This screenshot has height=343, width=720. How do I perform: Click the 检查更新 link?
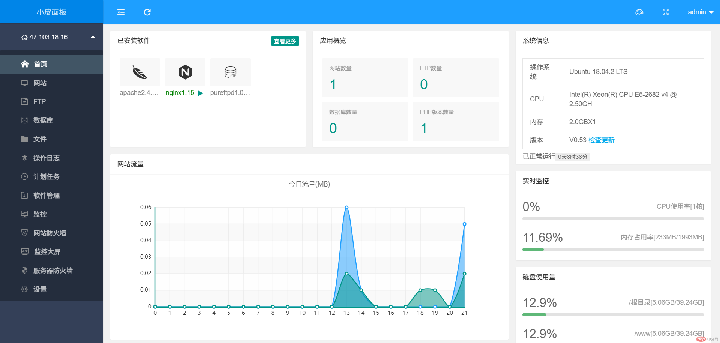[x=601, y=140]
